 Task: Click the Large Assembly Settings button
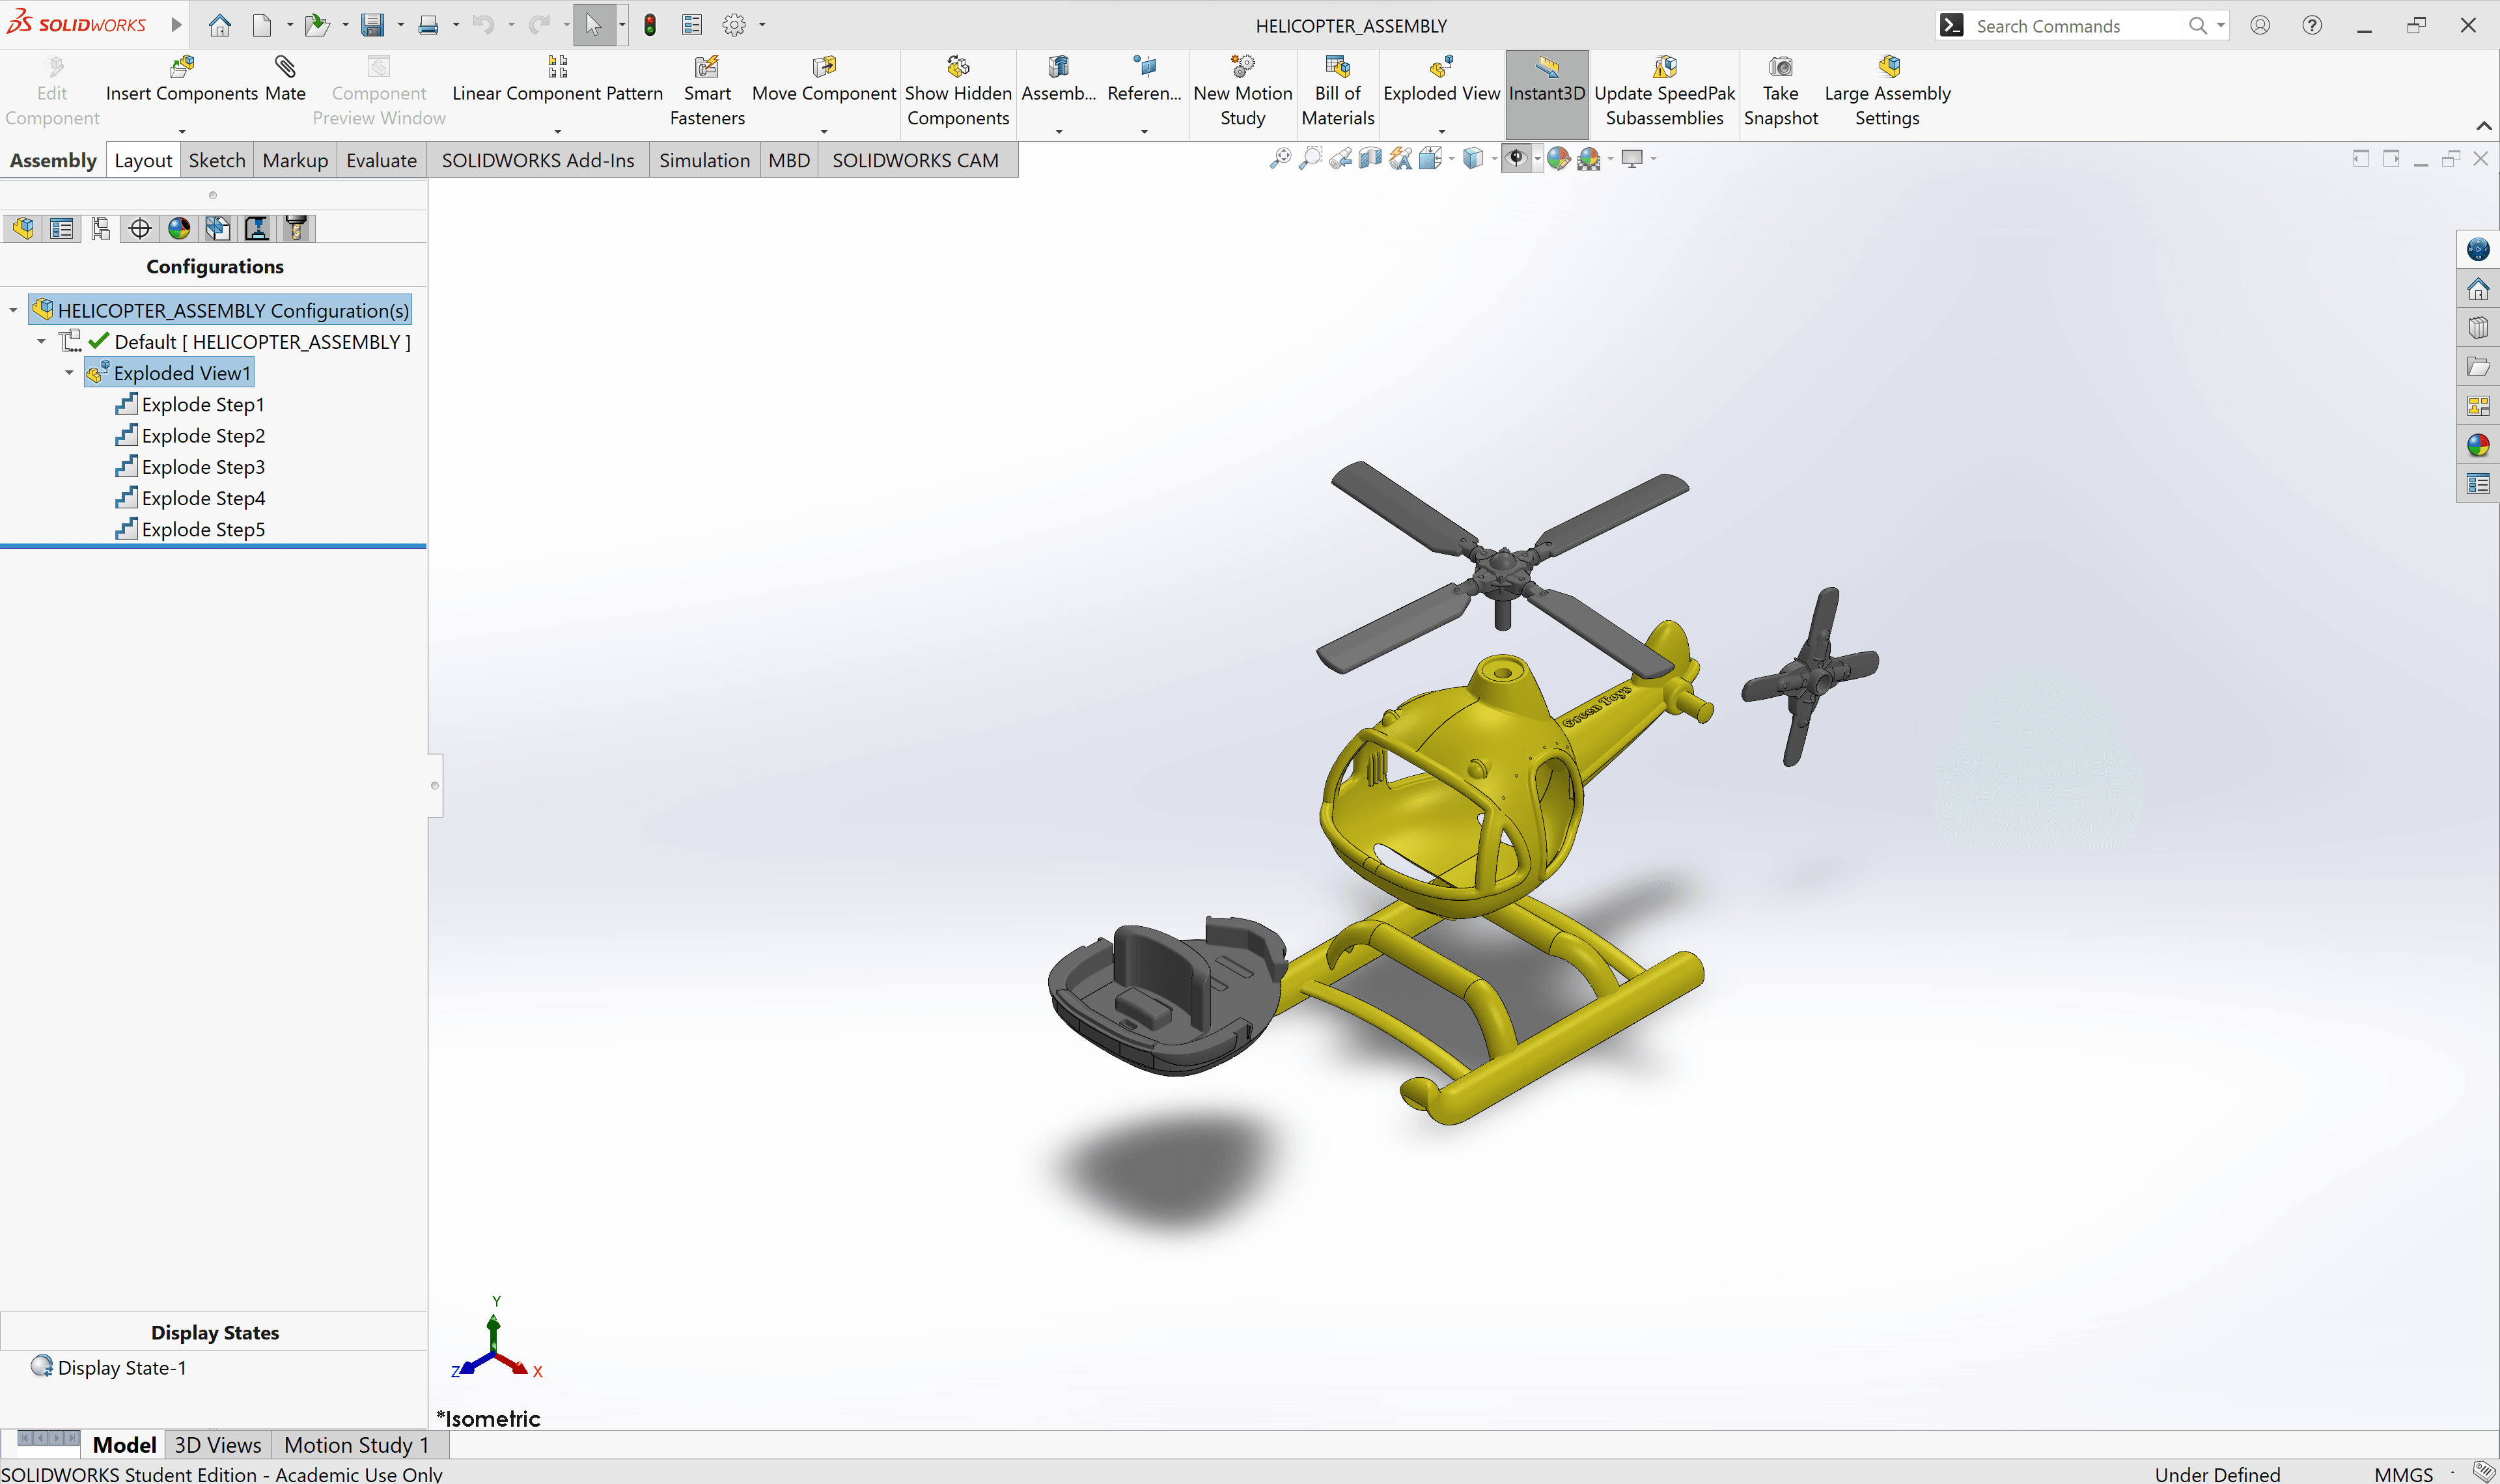pos(1886,90)
